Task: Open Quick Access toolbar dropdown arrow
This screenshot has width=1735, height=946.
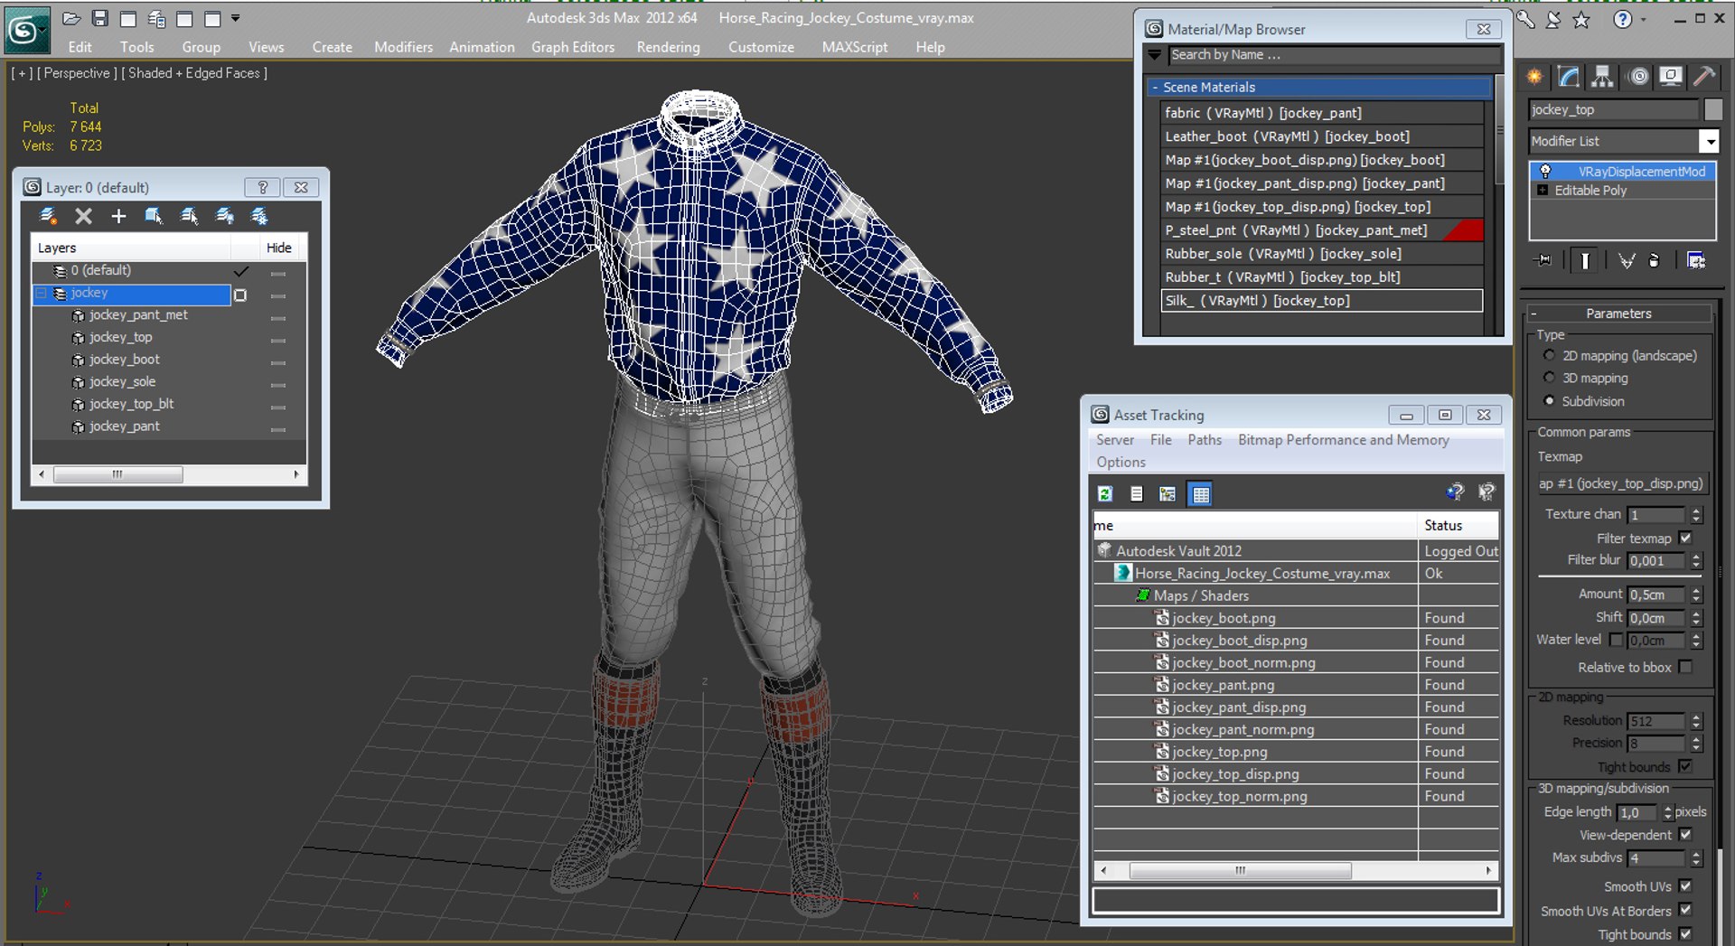Action: (235, 18)
